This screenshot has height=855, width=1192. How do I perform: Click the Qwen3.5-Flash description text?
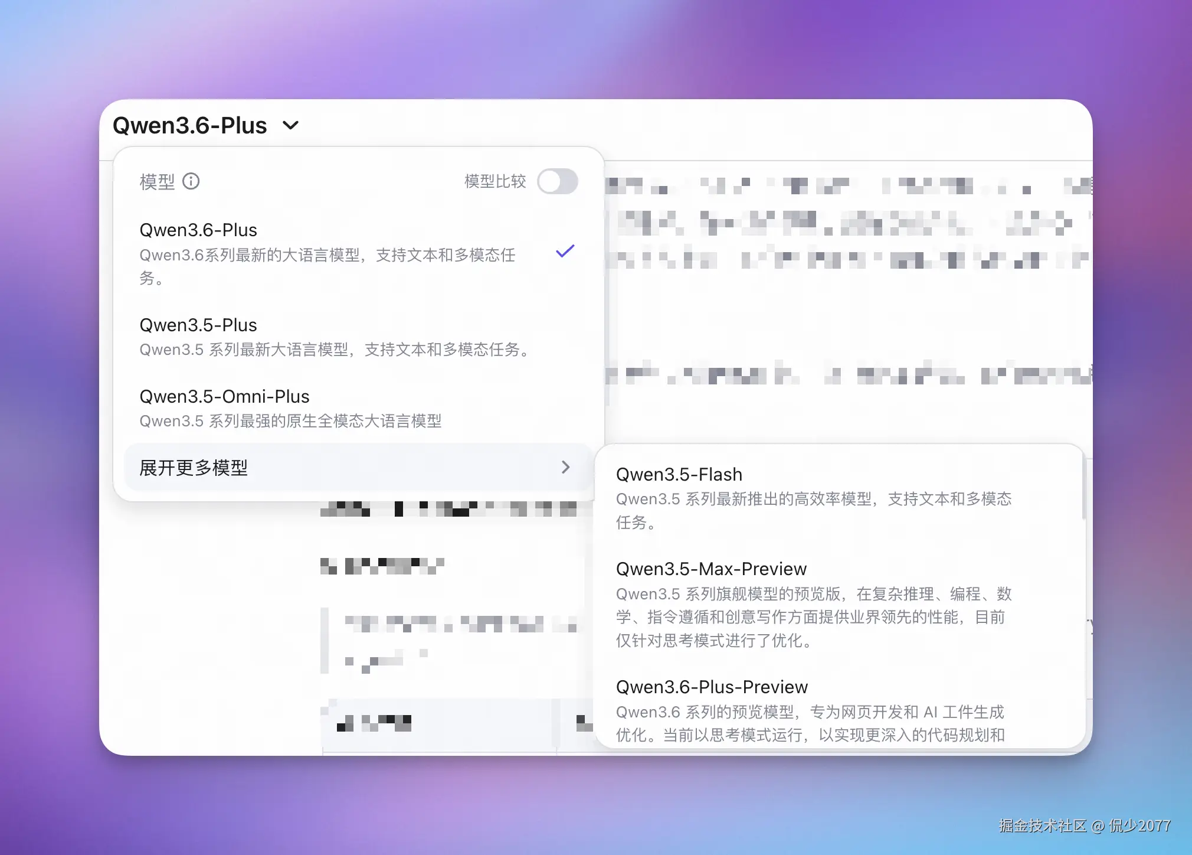click(x=814, y=510)
